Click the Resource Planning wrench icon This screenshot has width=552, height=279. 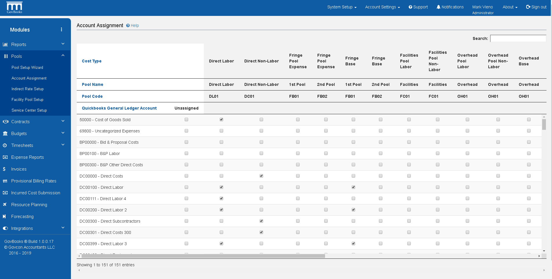[5, 204]
